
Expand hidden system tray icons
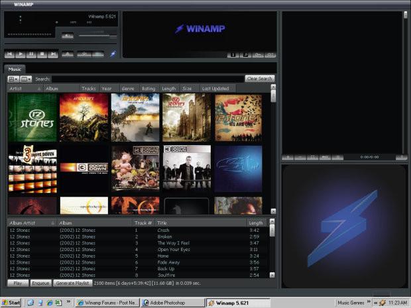[376, 303]
